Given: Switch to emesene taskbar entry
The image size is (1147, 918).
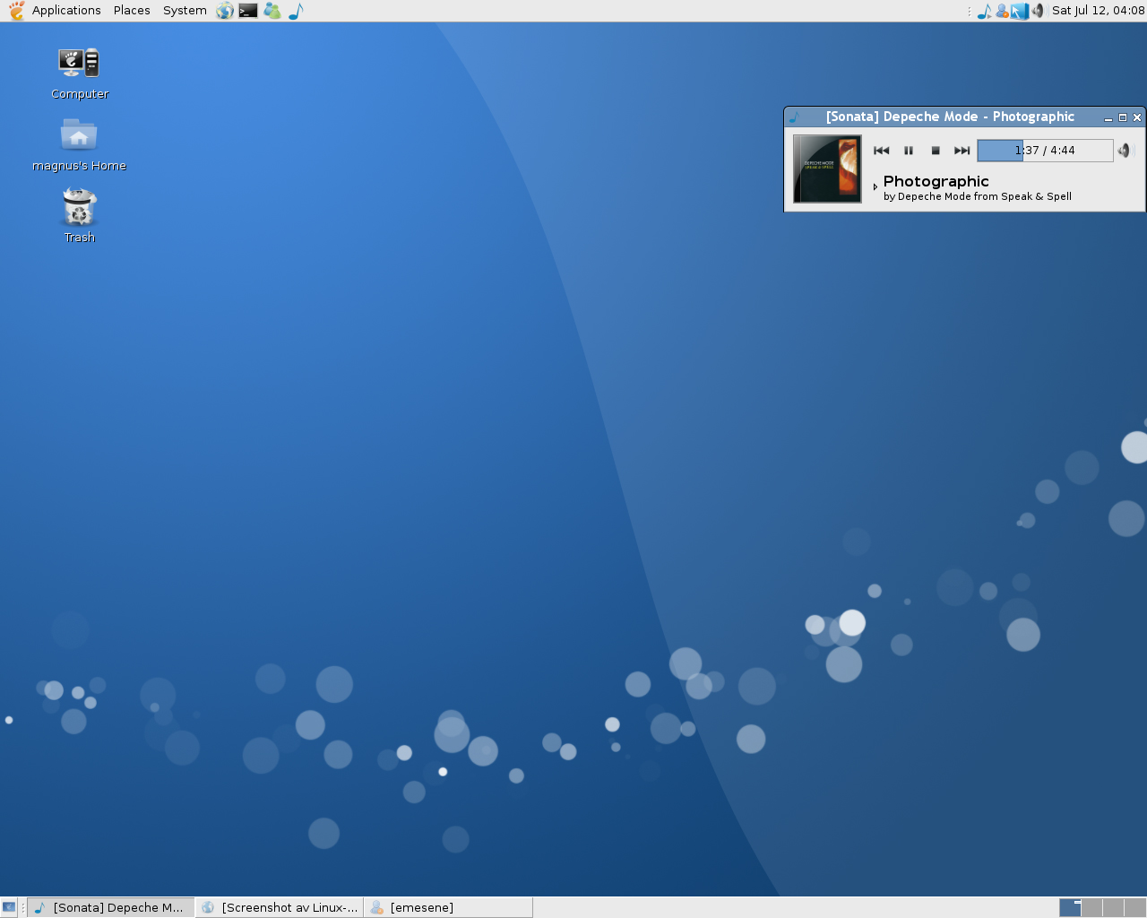Looking at the screenshot, I should (448, 907).
